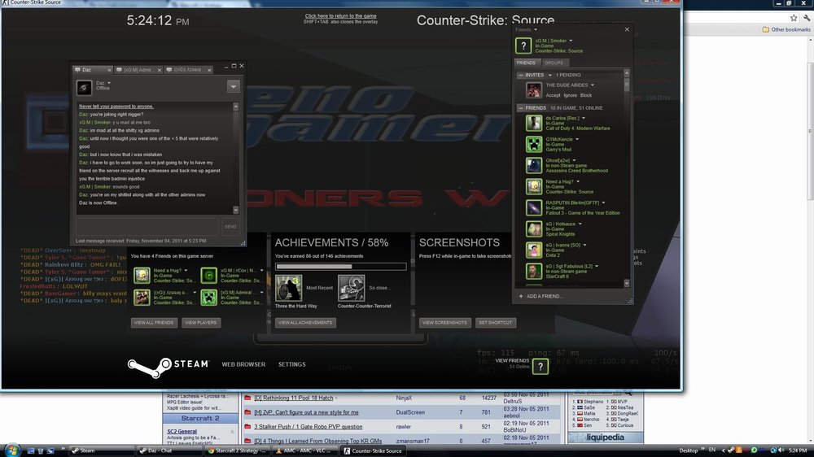Collapse the INVITES section

pos(521,75)
